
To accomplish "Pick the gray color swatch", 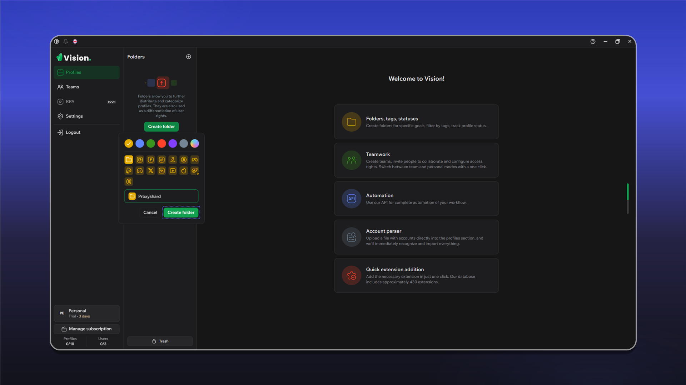I will click(x=184, y=143).
